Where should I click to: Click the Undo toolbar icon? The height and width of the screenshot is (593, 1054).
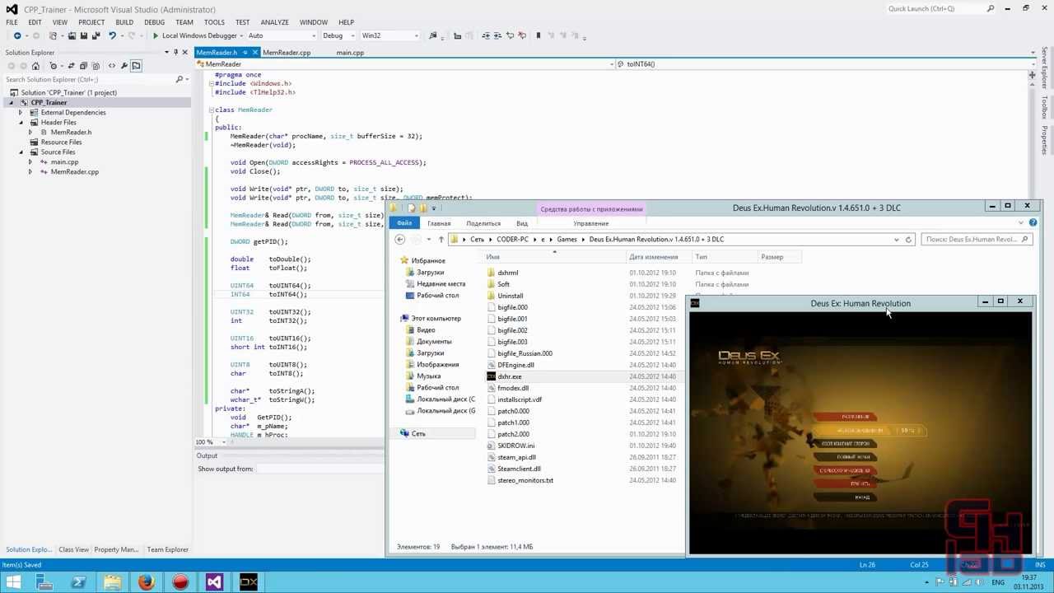[x=111, y=35]
